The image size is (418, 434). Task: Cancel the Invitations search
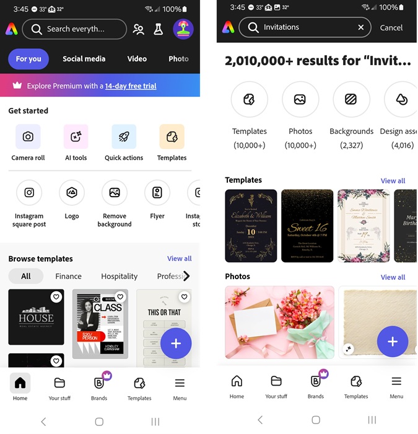391,28
